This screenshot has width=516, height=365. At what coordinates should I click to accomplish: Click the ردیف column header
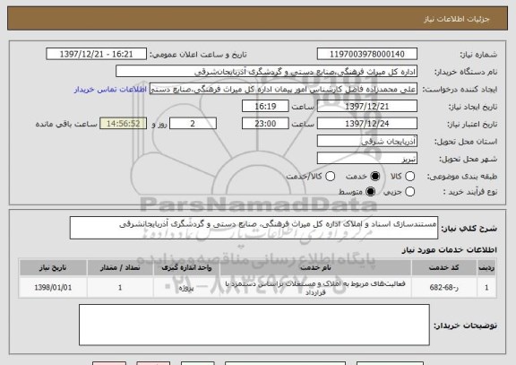pyautogui.click(x=486, y=267)
